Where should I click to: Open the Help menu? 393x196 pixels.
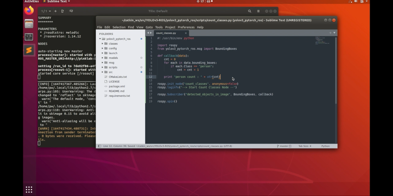[x=200, y=27]
